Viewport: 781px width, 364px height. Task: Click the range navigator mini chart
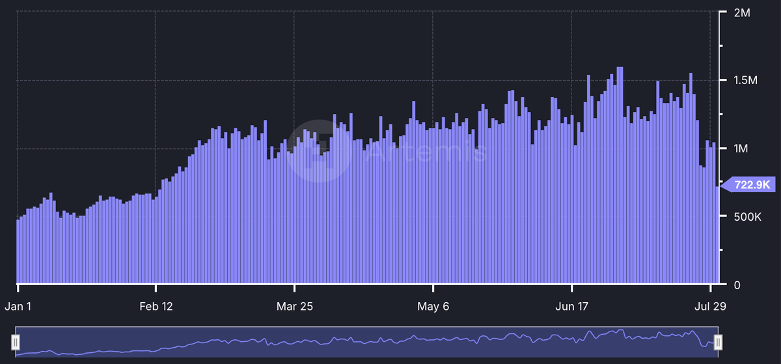(x=367, y=342)
